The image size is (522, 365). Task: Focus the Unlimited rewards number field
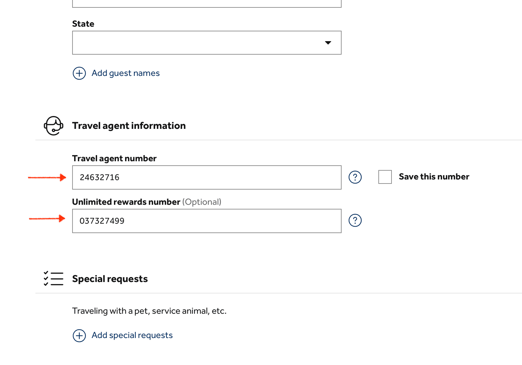point(206,221)
